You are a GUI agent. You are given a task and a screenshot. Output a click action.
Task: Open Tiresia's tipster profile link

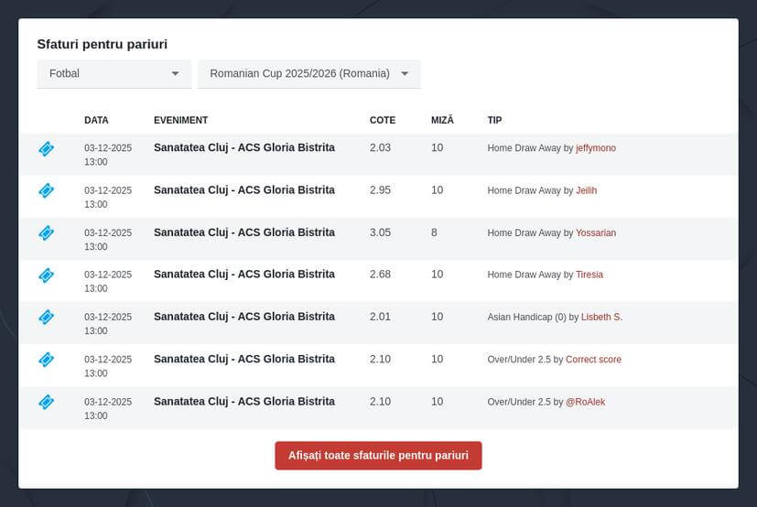click(589, 275)
